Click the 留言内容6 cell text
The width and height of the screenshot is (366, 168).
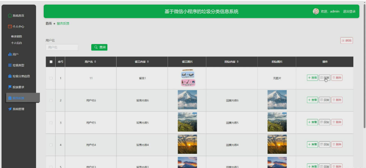click(143, 100)
